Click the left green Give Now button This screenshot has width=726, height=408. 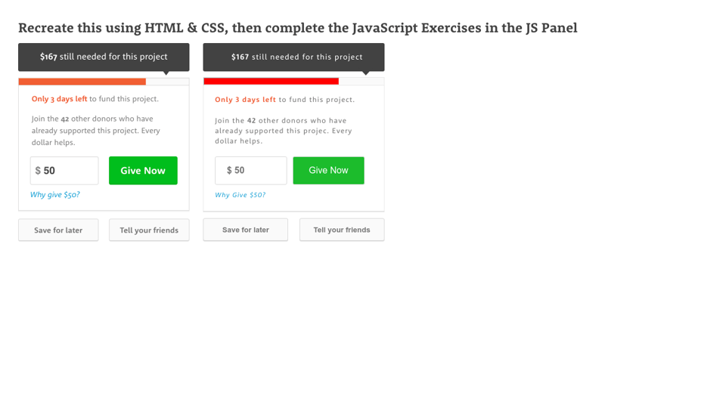tap(143, 171)
